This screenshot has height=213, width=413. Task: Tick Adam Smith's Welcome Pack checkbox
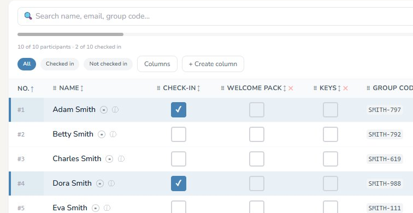point(257,110)
